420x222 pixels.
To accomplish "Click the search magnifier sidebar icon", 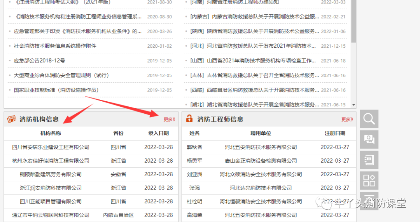I will (369, 119).
